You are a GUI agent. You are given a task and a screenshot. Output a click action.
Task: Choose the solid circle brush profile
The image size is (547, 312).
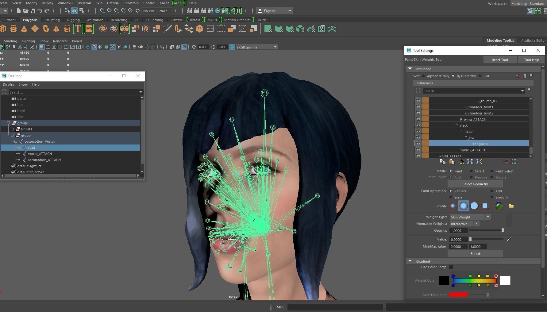[x=474, y=206]
